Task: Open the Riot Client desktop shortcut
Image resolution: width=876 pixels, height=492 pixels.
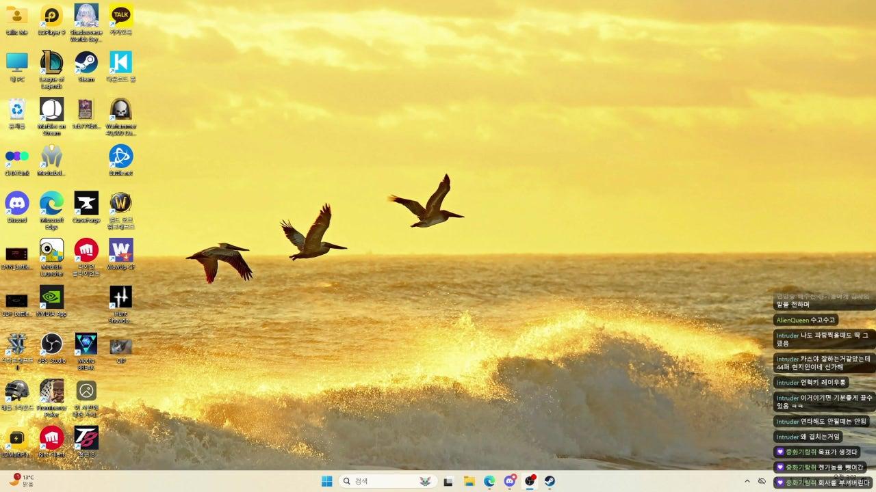Action: pyautogui.click(x=51, y=437)
